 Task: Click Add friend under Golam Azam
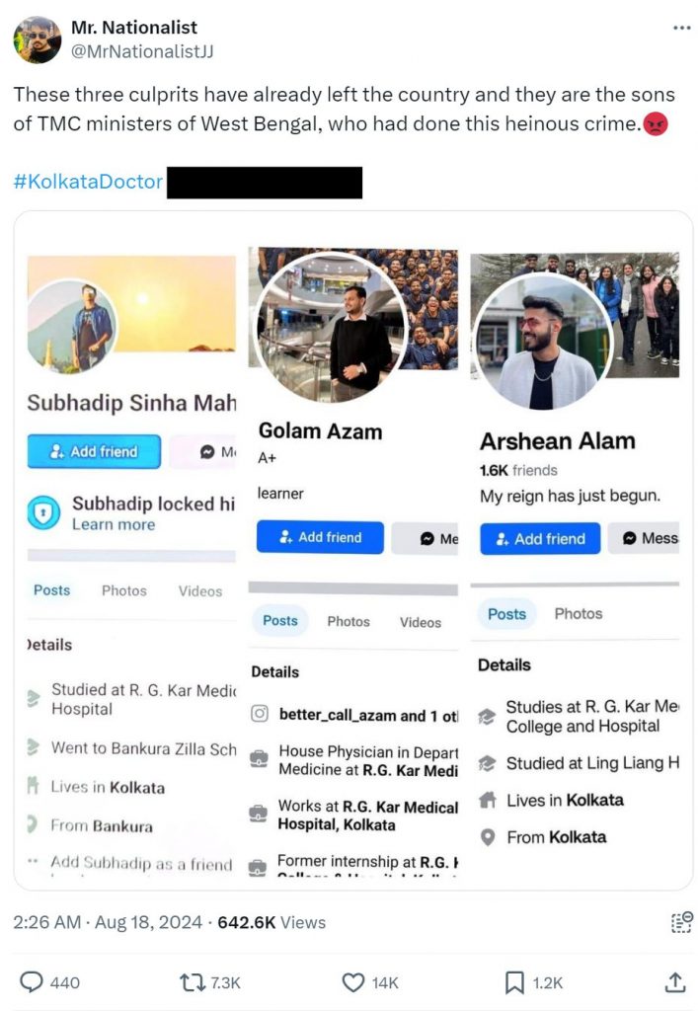tap(320, 537)
